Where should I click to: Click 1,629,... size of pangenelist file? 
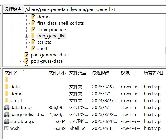[58, 115]
